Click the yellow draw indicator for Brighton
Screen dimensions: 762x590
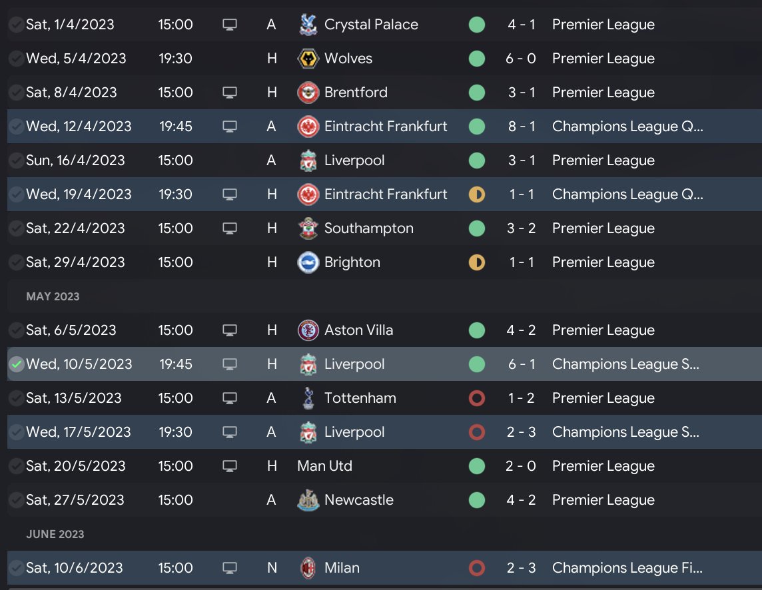click(x=476, y=262)
